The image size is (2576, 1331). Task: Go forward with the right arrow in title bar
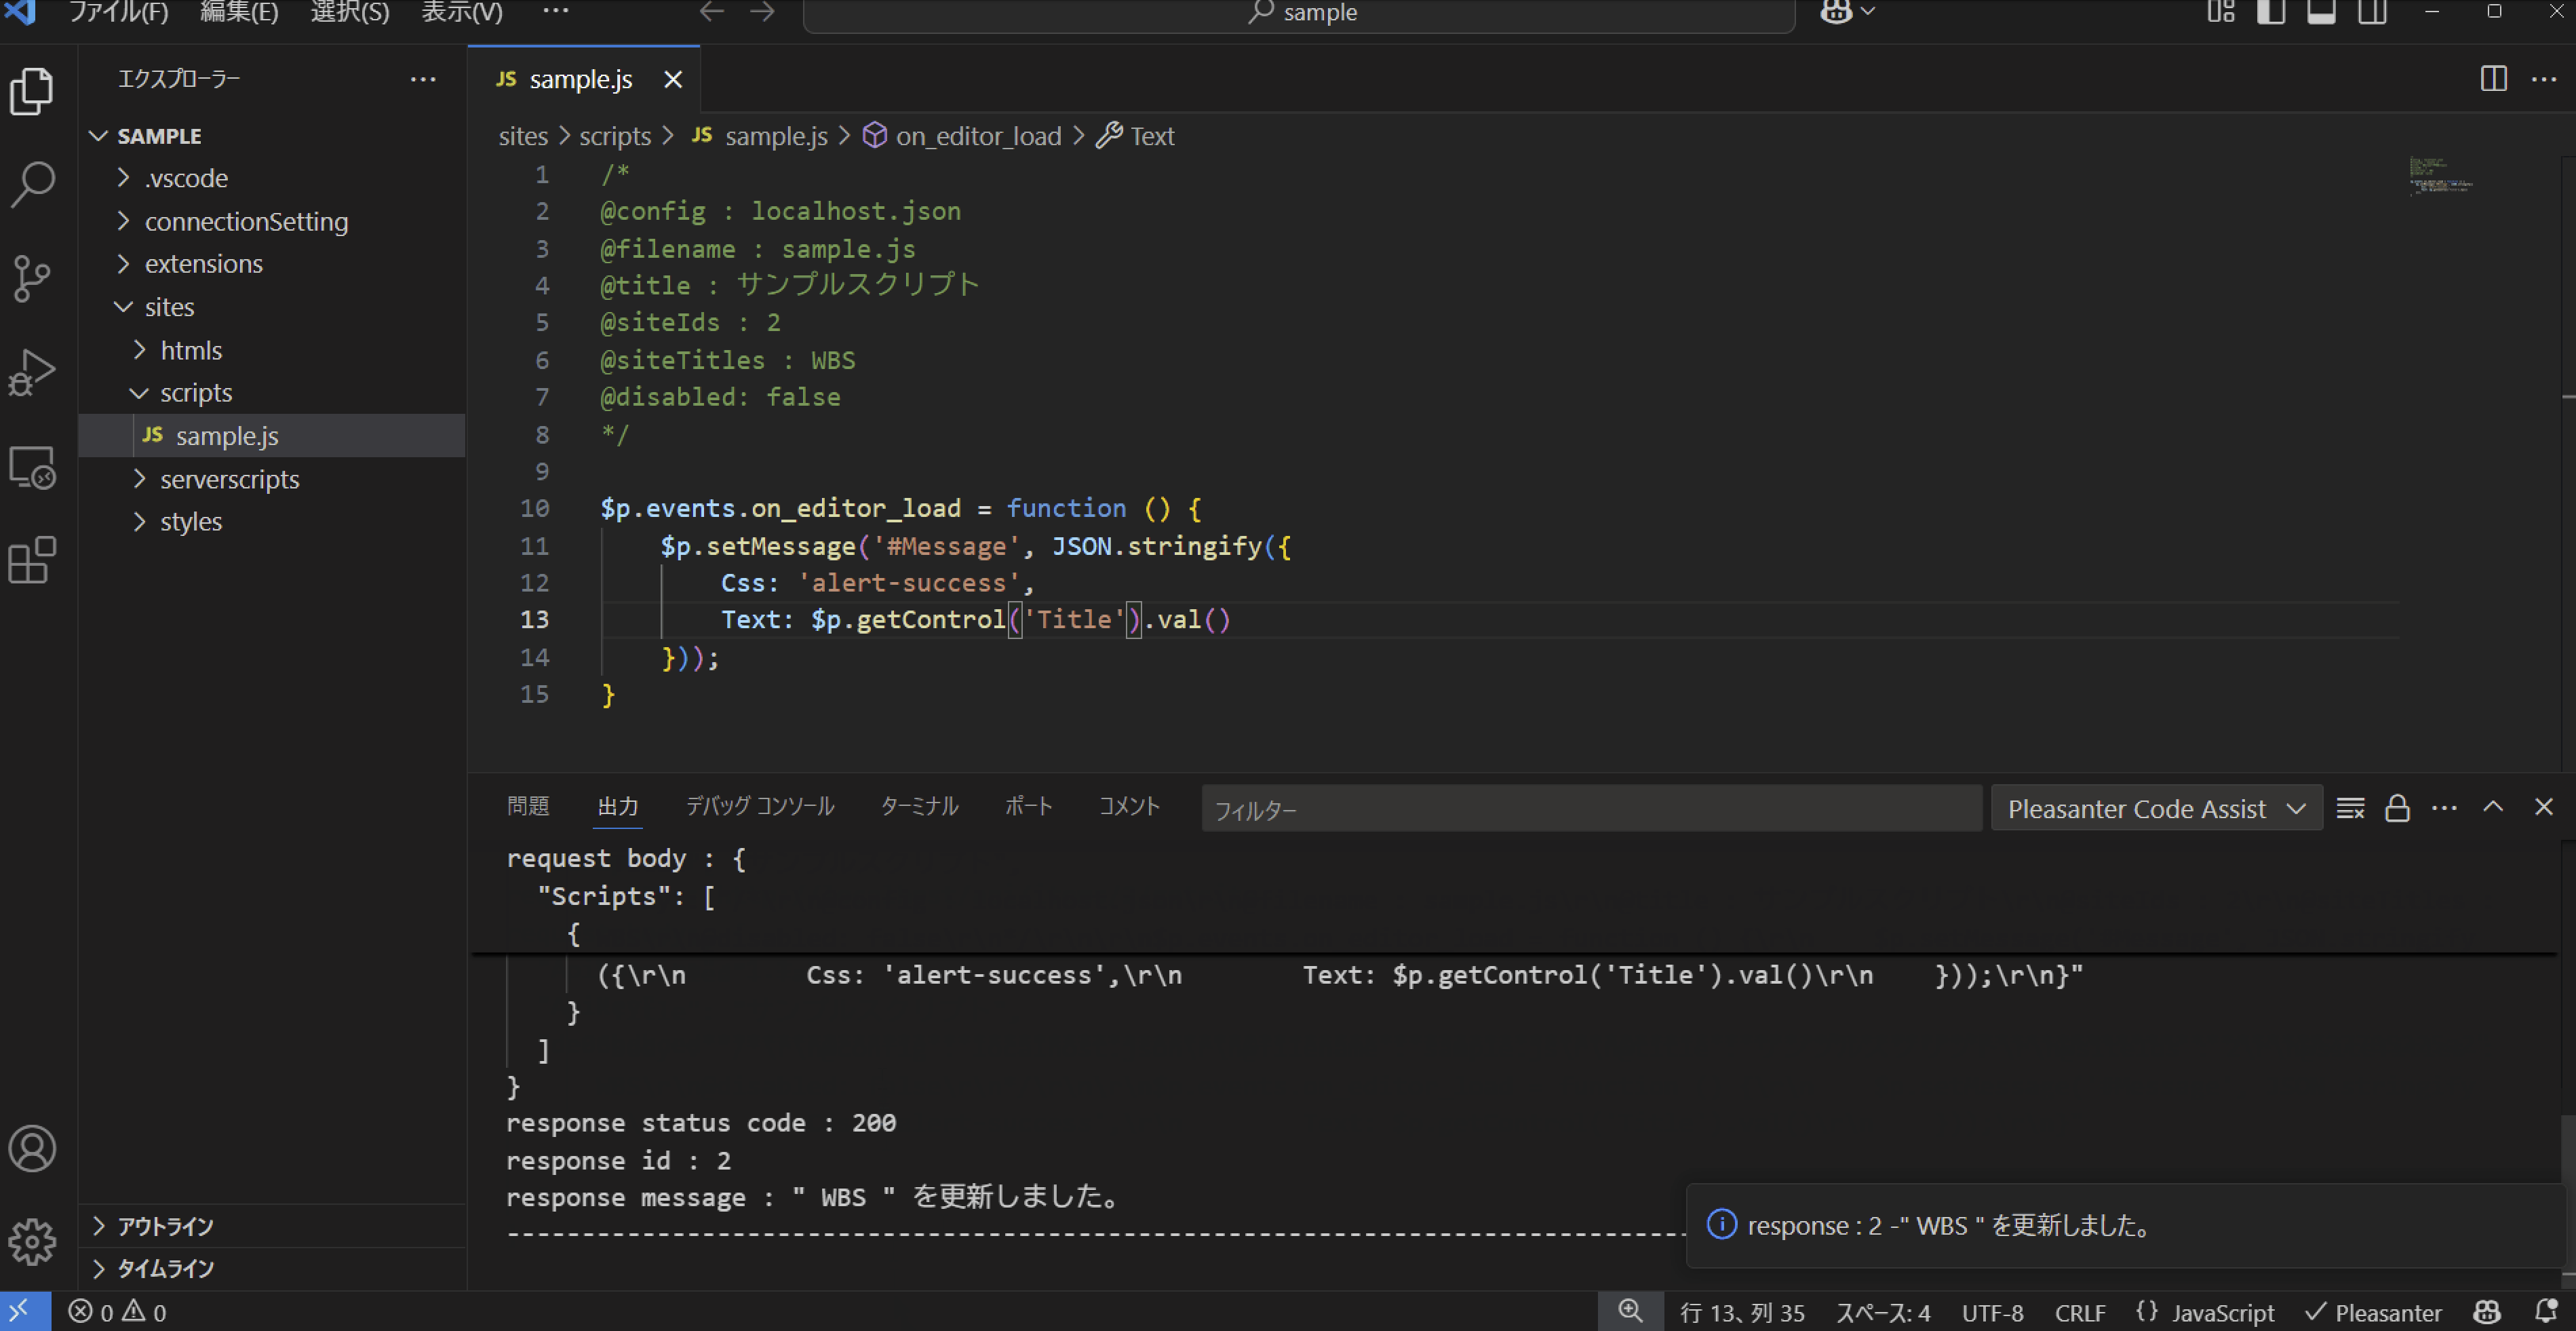point(762,12)
